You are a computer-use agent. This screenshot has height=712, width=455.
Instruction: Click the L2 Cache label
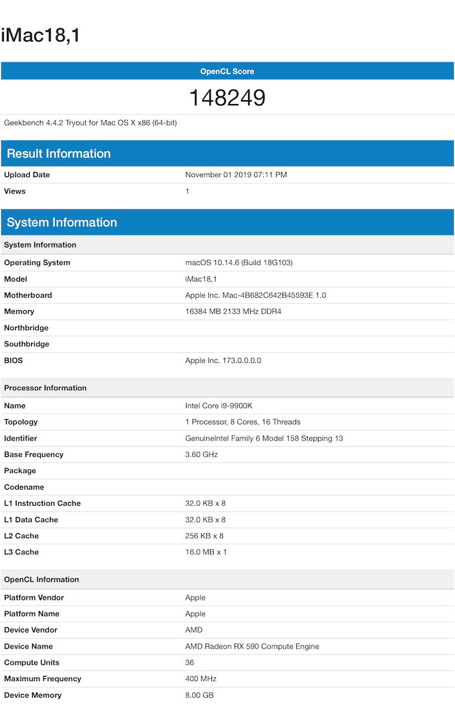click(21, 536)
